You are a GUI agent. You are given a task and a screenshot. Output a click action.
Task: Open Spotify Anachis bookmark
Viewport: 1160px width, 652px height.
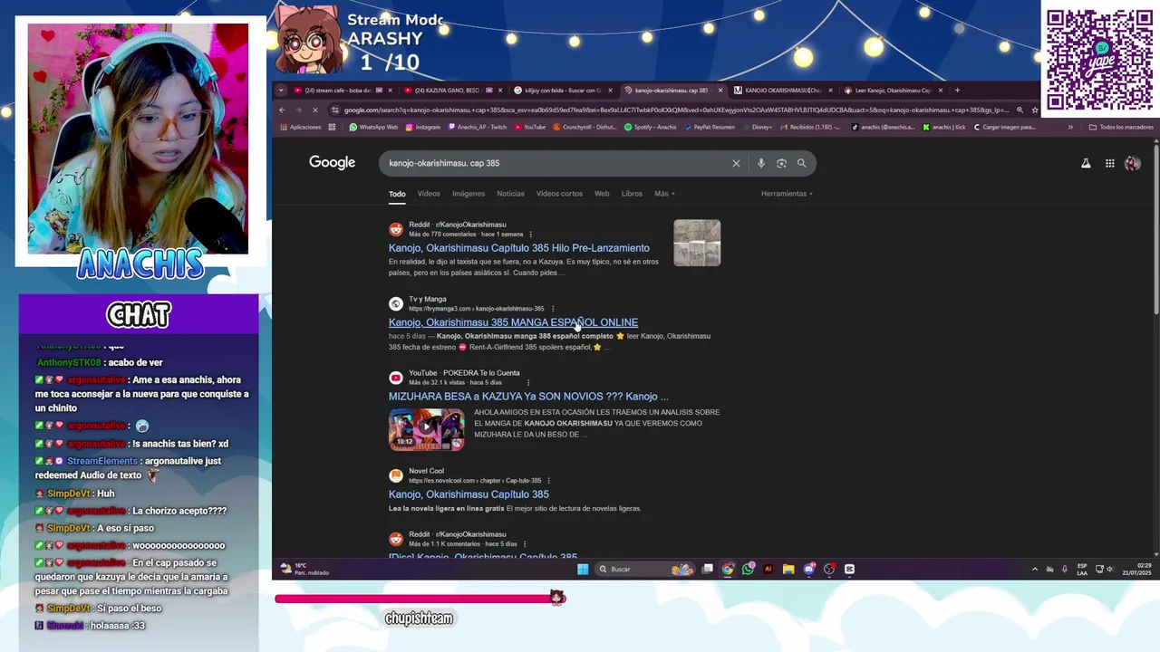click(650, 127)
